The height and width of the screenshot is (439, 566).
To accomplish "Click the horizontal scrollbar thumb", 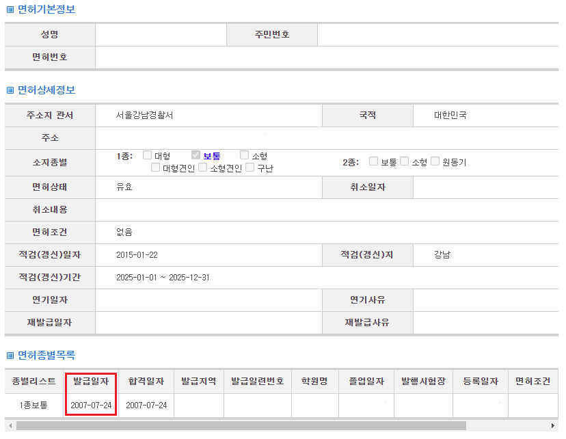I will pos(241,425).
